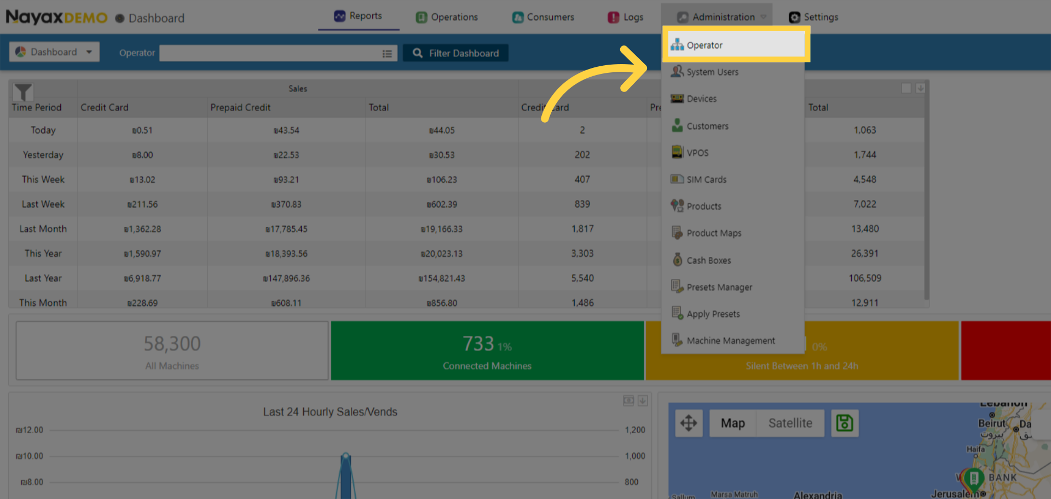Image resolution: width=1051 pixels, height=499 pixels.
Task: Choose Apply Presets from the menu
Action: click(x=732, y=314)
